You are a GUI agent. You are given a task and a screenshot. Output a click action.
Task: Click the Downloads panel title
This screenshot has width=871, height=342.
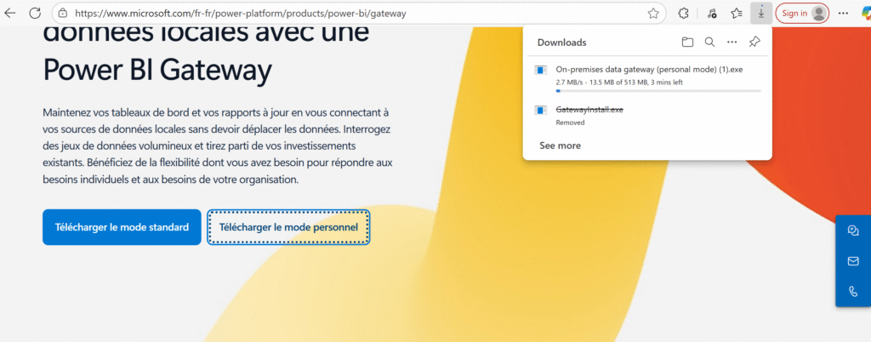point(561,43)
